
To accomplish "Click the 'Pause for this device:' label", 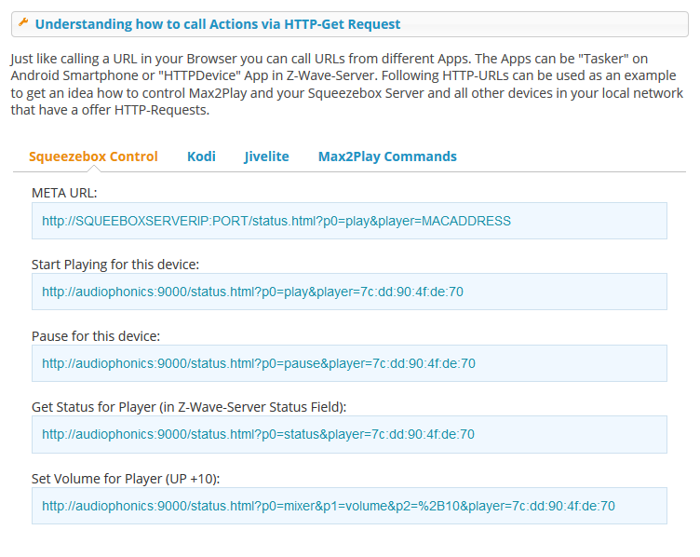I will [96, 336].
